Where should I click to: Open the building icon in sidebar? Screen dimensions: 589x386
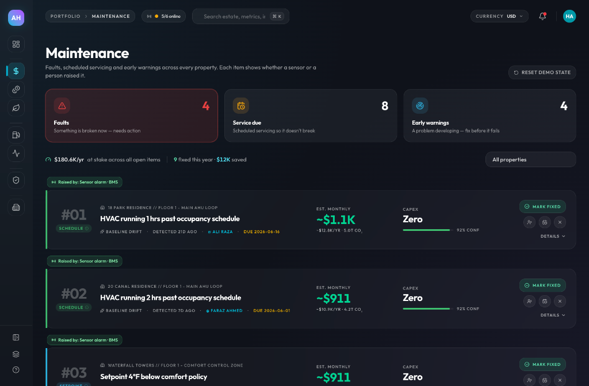[x=16, y=207]
